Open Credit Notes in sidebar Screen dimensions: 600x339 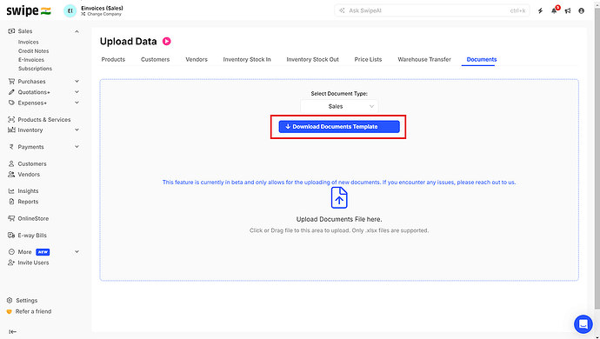point(33,51)
